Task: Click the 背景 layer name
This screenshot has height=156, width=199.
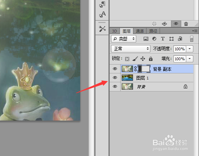Action: click(141, 87)
